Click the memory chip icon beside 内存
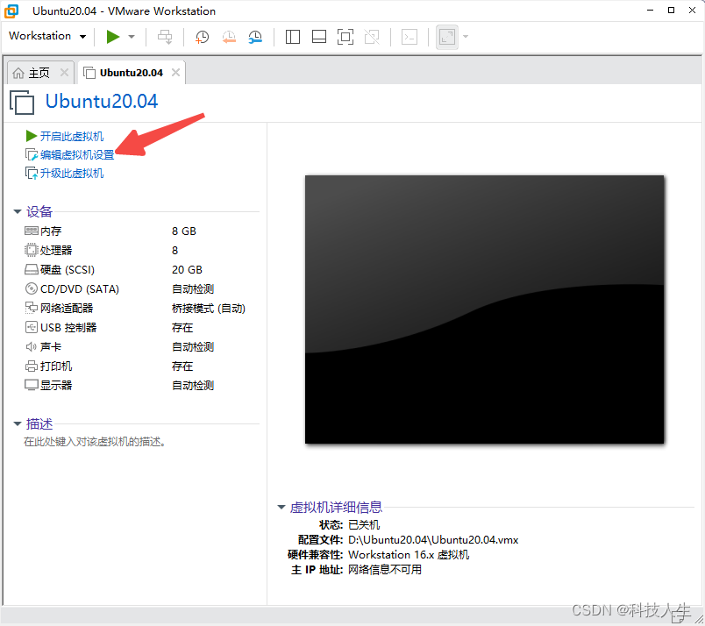Image resolution: width=705 pixels, height=626 pixels. (x=32, y=231)
